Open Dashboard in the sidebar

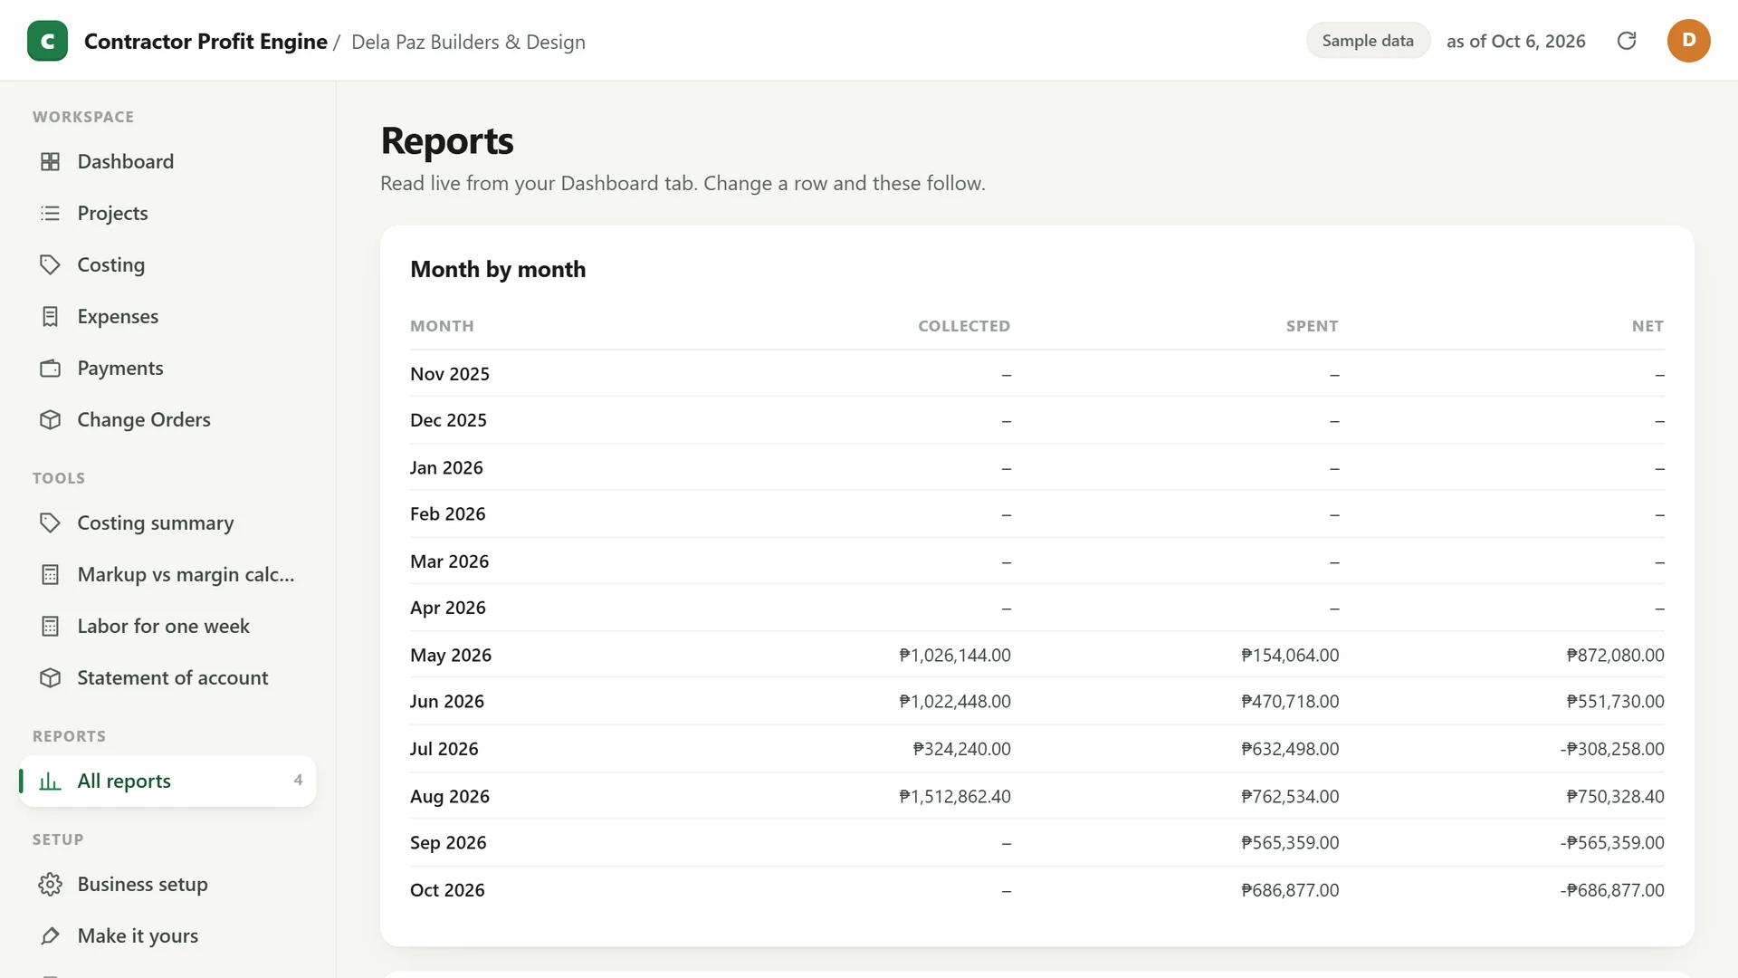(167, 161)
